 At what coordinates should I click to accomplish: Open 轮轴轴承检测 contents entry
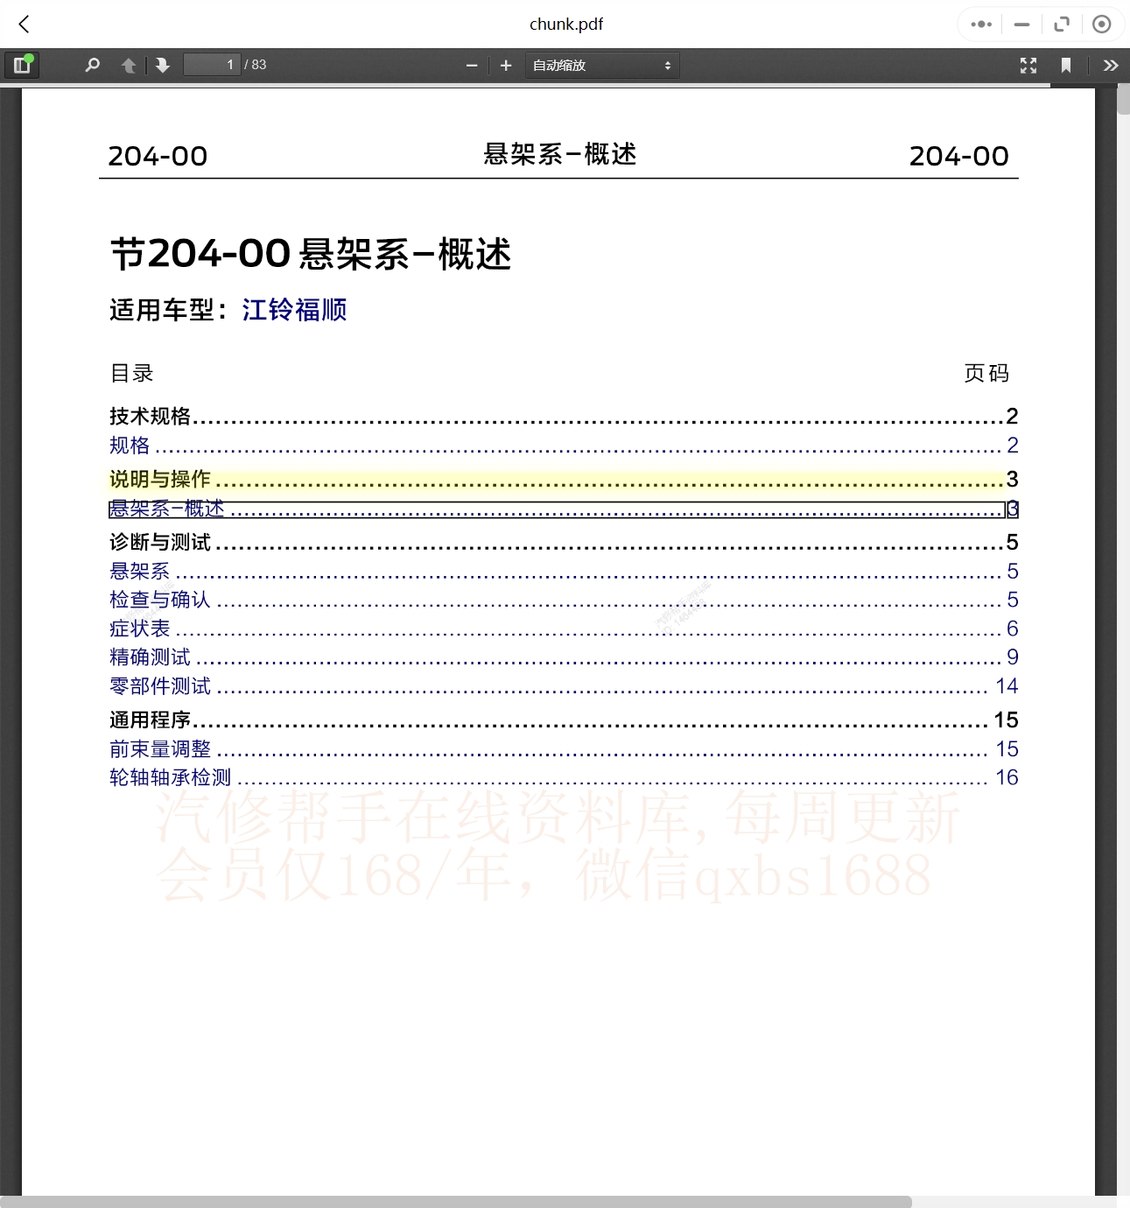tap(169, 777)
